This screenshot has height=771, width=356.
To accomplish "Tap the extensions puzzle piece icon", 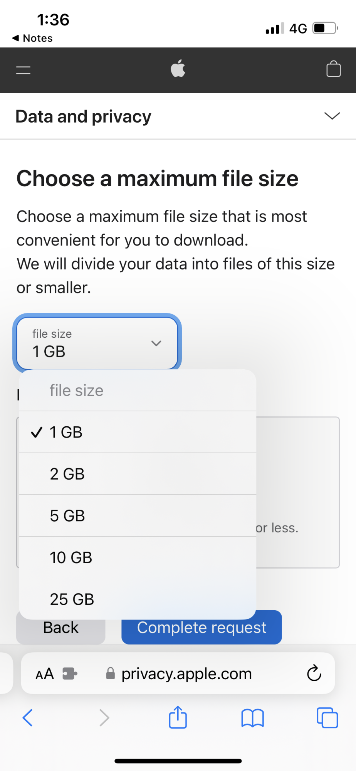I will [x=70, y=673].
